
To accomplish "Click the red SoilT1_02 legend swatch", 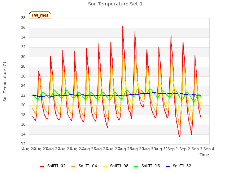I will pos(42,166).
